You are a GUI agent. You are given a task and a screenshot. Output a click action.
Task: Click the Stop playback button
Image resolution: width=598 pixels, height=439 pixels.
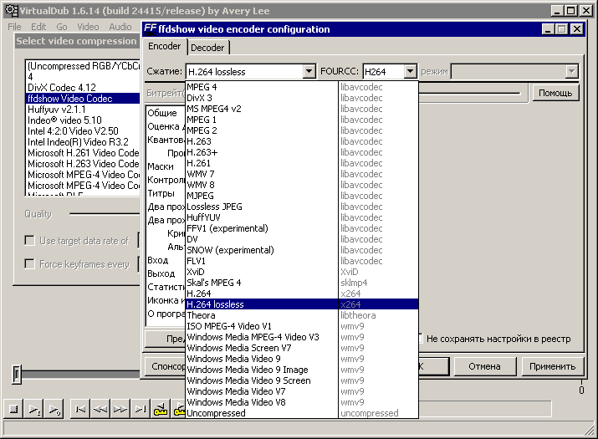coord(13,409)
